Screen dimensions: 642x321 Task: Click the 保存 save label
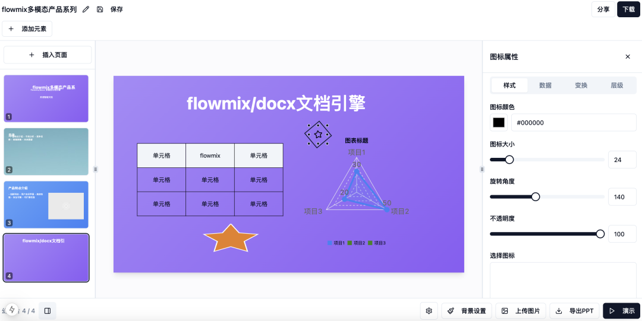click(117, 9)
